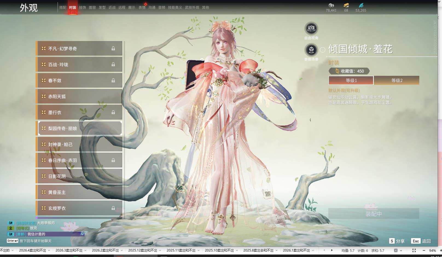Select the 梨园传奇·丽娘 outfit

[80, 128]
